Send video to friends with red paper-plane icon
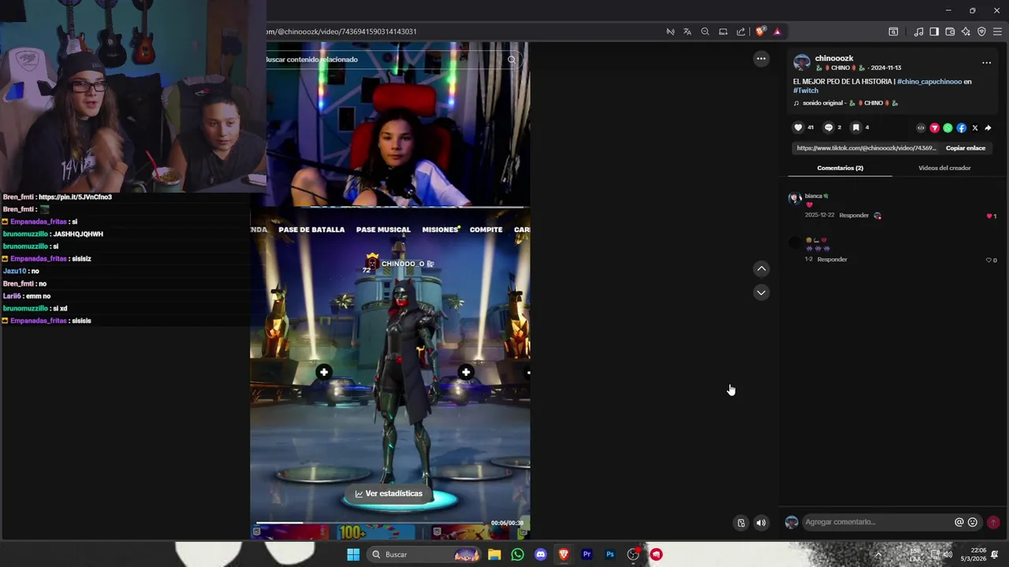Screen dimensions: 1009x567 934,128
